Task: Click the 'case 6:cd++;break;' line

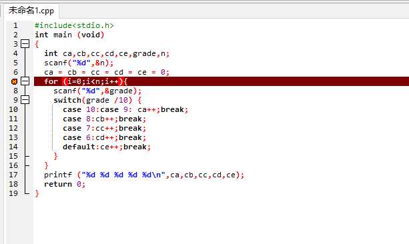Action: click(x=104, y=137)
